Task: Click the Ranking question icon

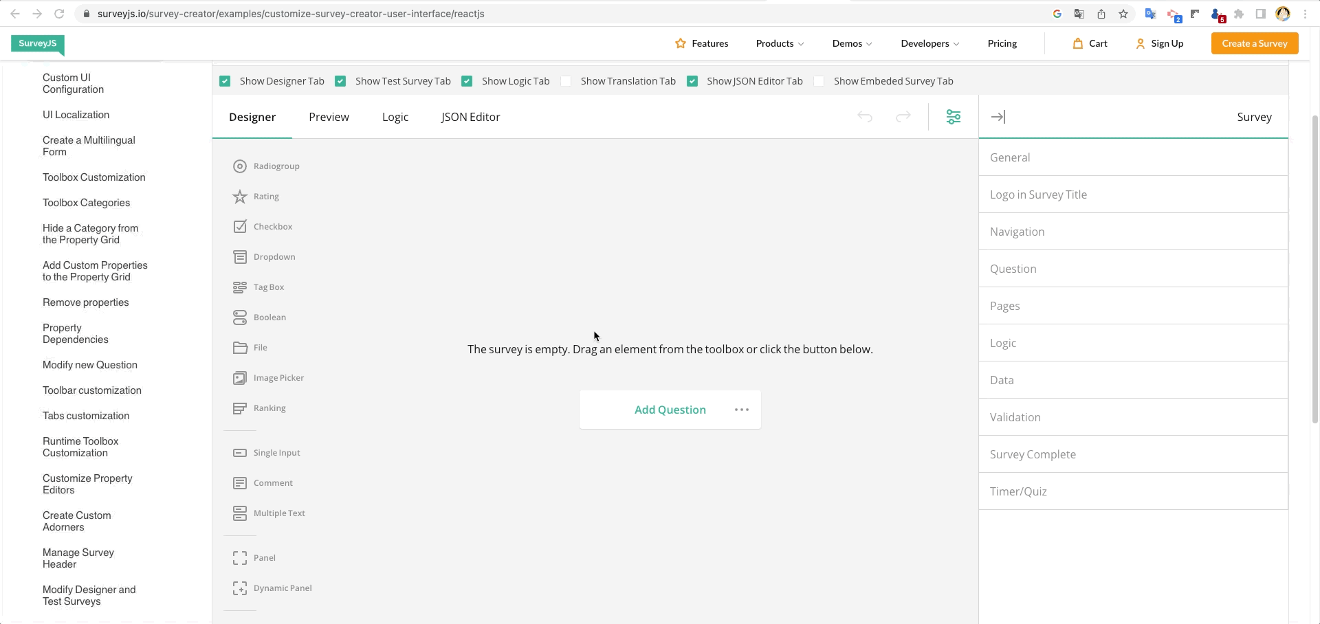Action: (239, 408)
